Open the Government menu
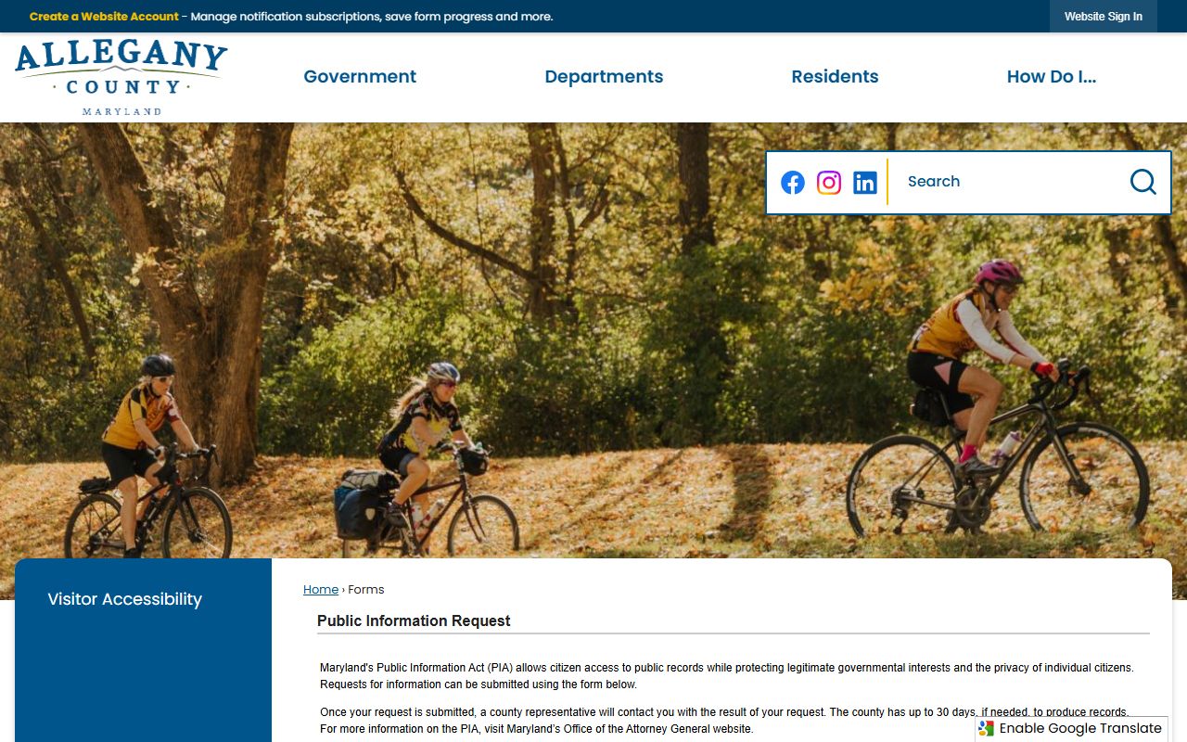 pos(360,77)
